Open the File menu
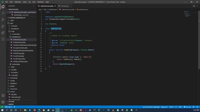 click(x=7, y=2)
